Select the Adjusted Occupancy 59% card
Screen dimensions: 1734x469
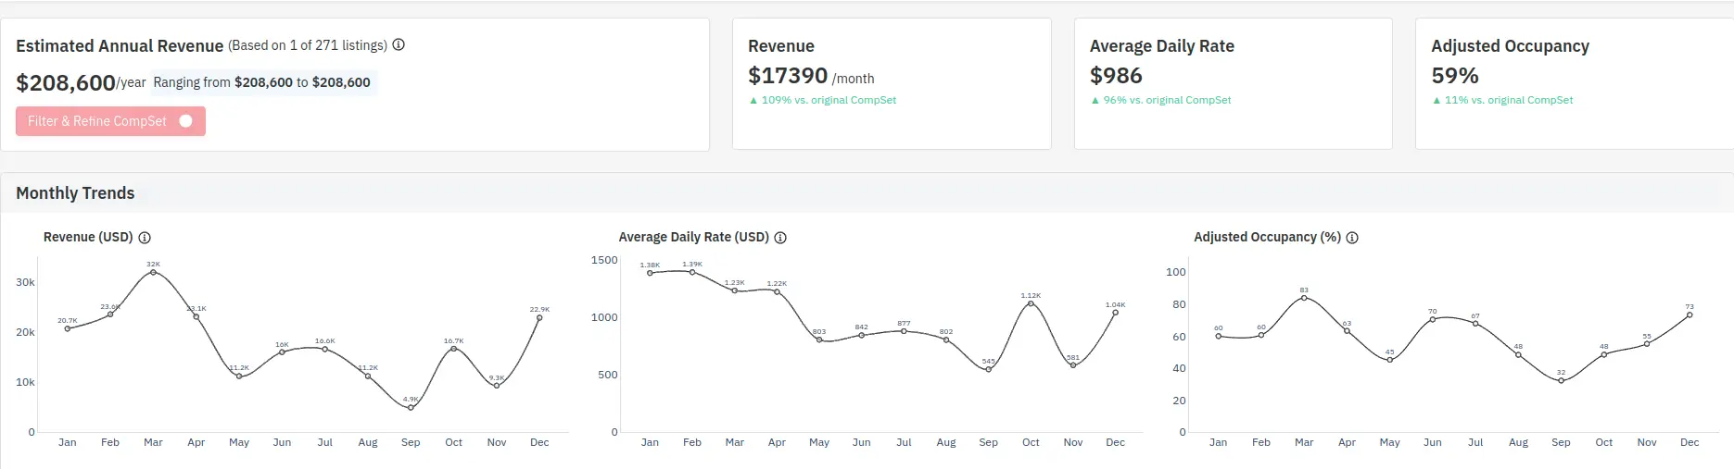(x=1574, y=83)
